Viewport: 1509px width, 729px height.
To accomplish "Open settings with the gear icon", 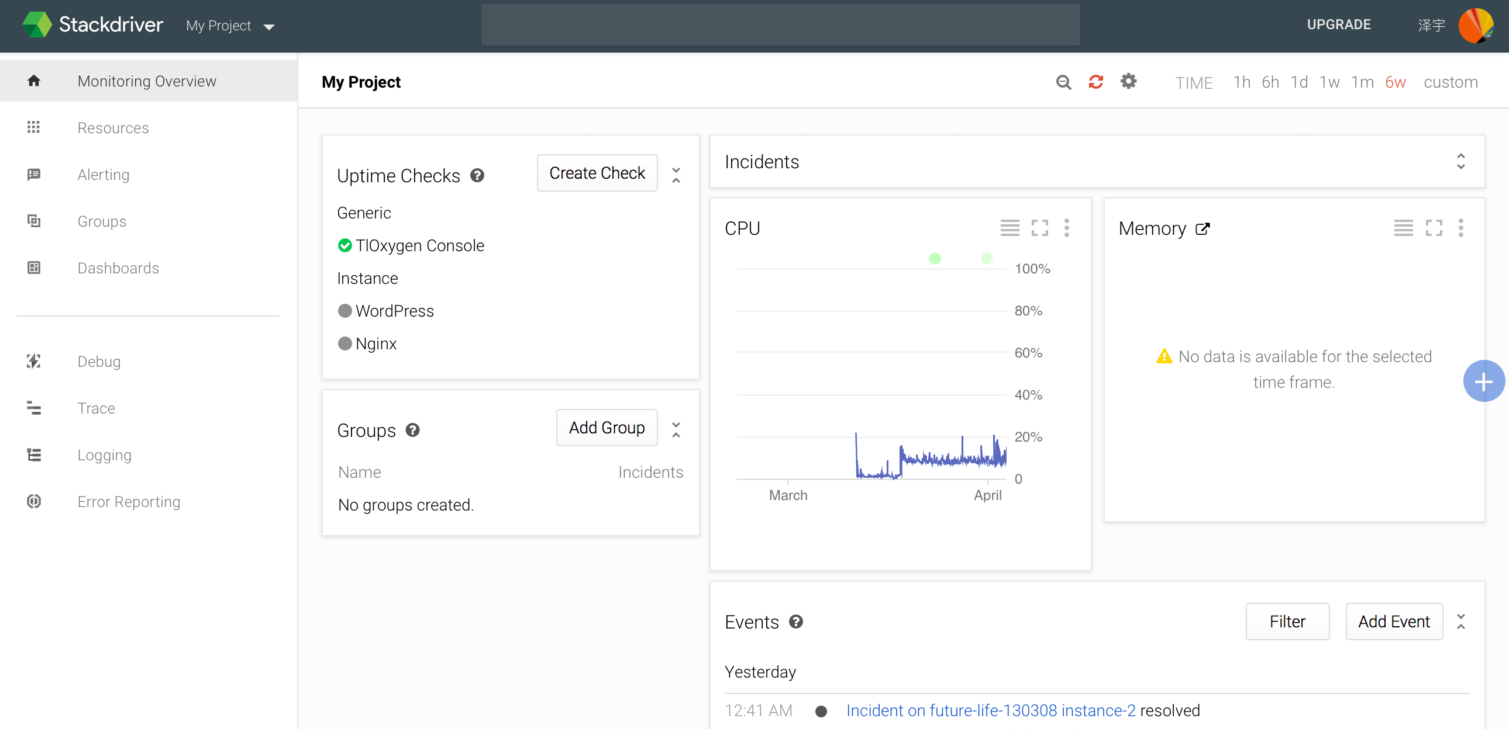I will click(x=1128, y=81).
